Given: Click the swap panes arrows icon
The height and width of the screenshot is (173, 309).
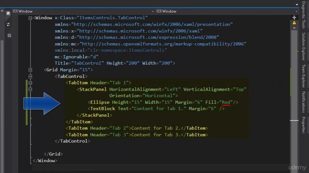Looking at the screenshot, I should pyautogui.click(x=8, y=25).
